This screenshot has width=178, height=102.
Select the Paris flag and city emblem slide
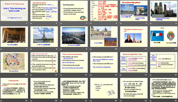(x=164, y=37)
